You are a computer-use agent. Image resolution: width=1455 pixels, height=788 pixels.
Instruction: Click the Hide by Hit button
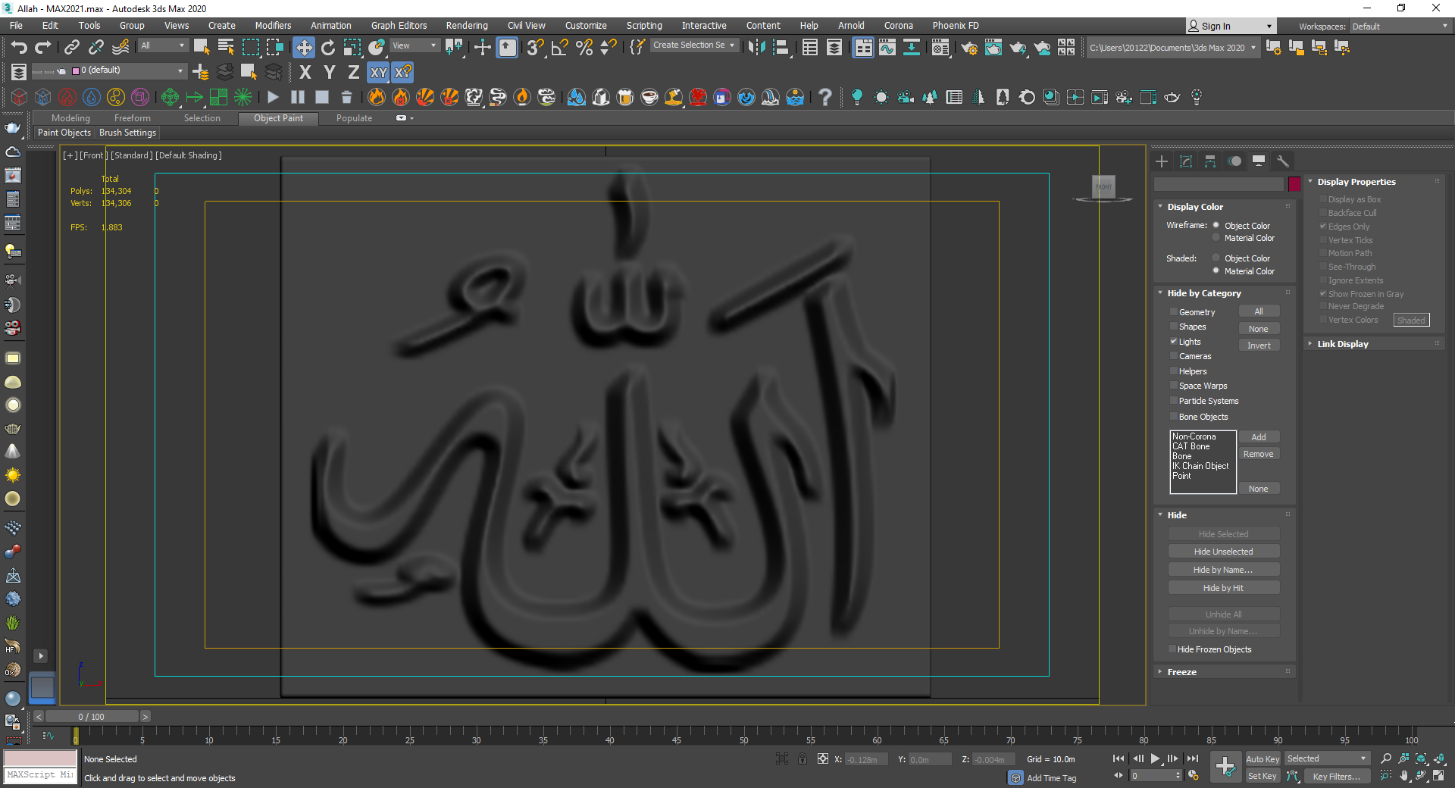(x=1223, y=588)
